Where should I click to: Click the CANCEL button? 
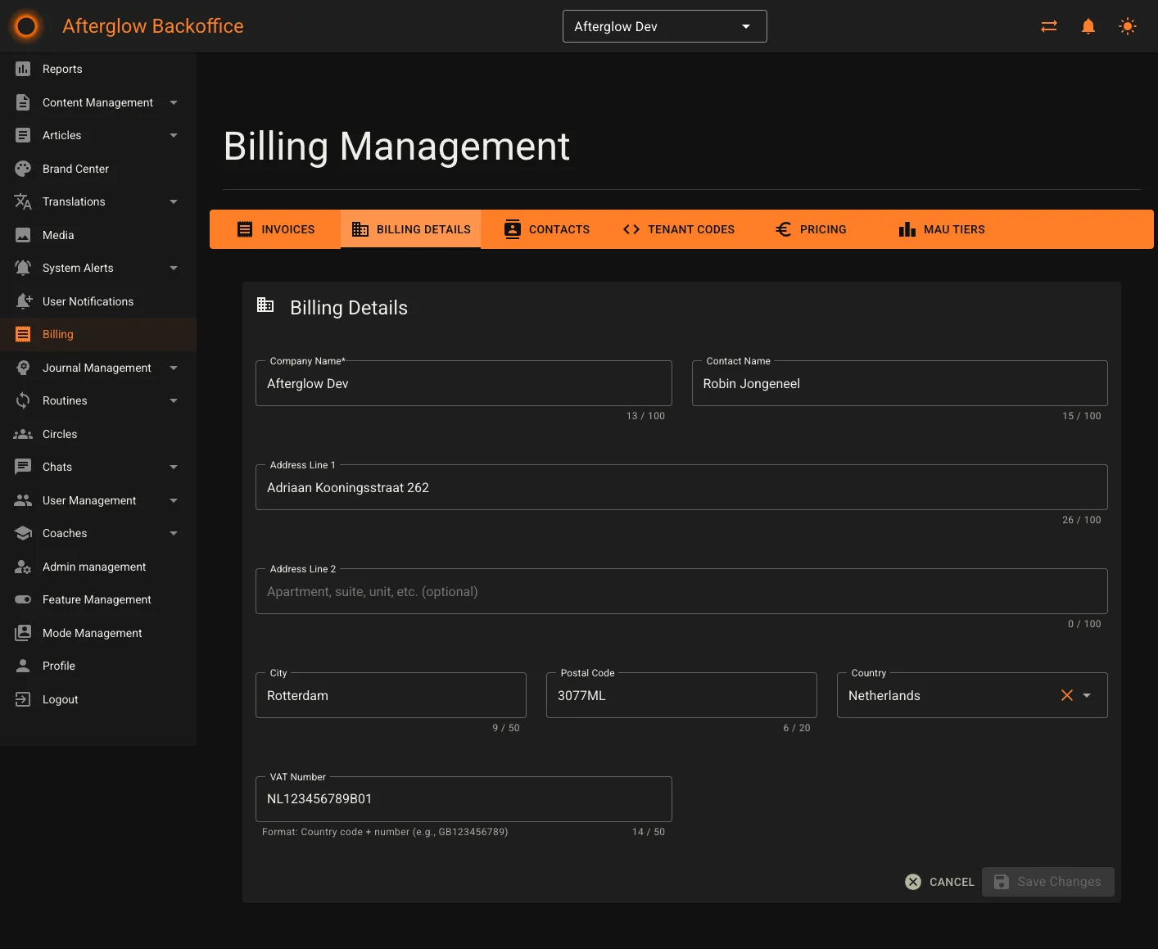939,882
